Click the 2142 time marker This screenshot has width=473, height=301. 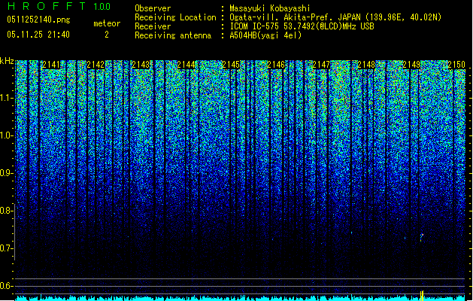click(96, 65)
